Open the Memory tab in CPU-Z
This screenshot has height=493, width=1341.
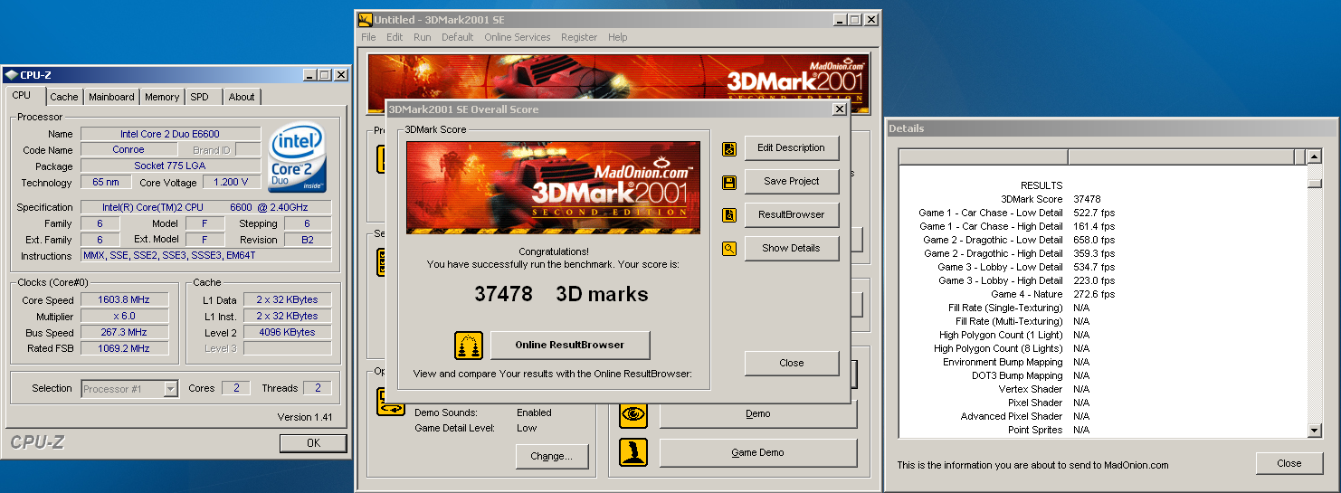[162, 97]
